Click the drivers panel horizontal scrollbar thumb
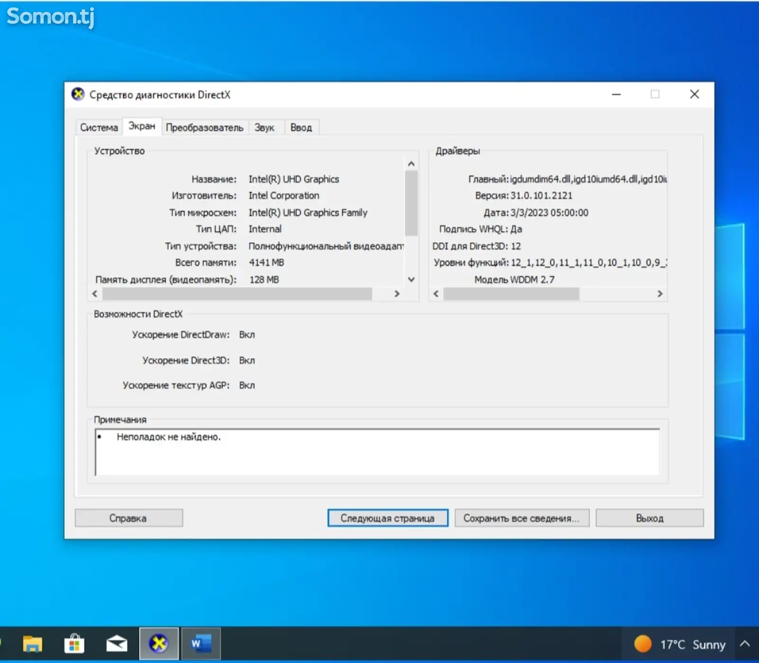The height and width of the screenshot is (663, 759). 511,294
